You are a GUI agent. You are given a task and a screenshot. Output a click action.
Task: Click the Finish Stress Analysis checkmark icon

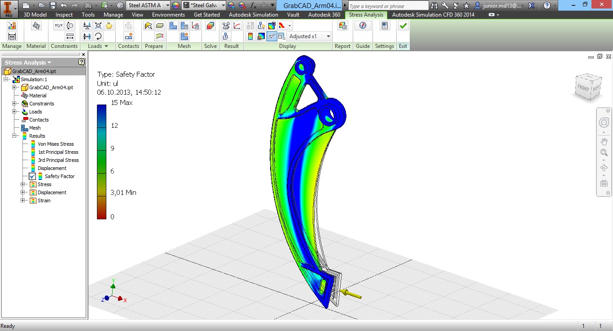pyautogui.click(x=403, y=26)
